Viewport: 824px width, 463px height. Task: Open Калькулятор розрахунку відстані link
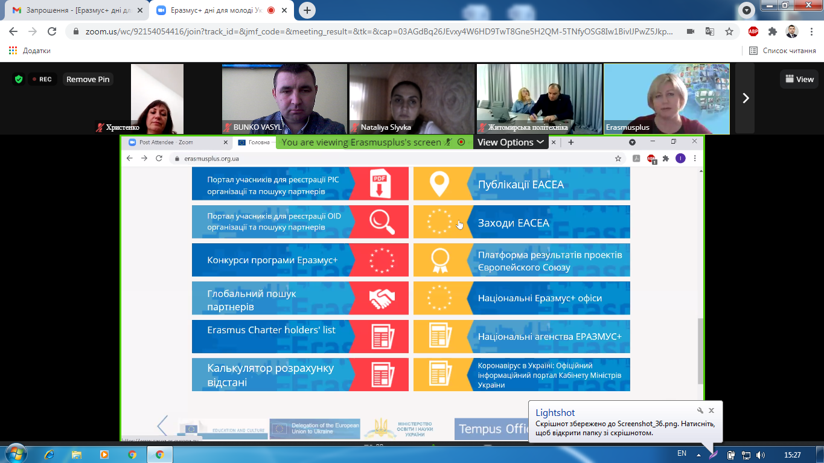[x=300, y=374]
